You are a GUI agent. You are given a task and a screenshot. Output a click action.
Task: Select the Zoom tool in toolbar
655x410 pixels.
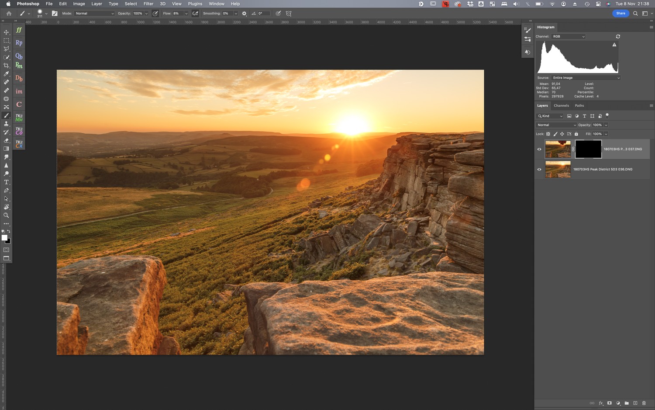[x=6, y=215]
